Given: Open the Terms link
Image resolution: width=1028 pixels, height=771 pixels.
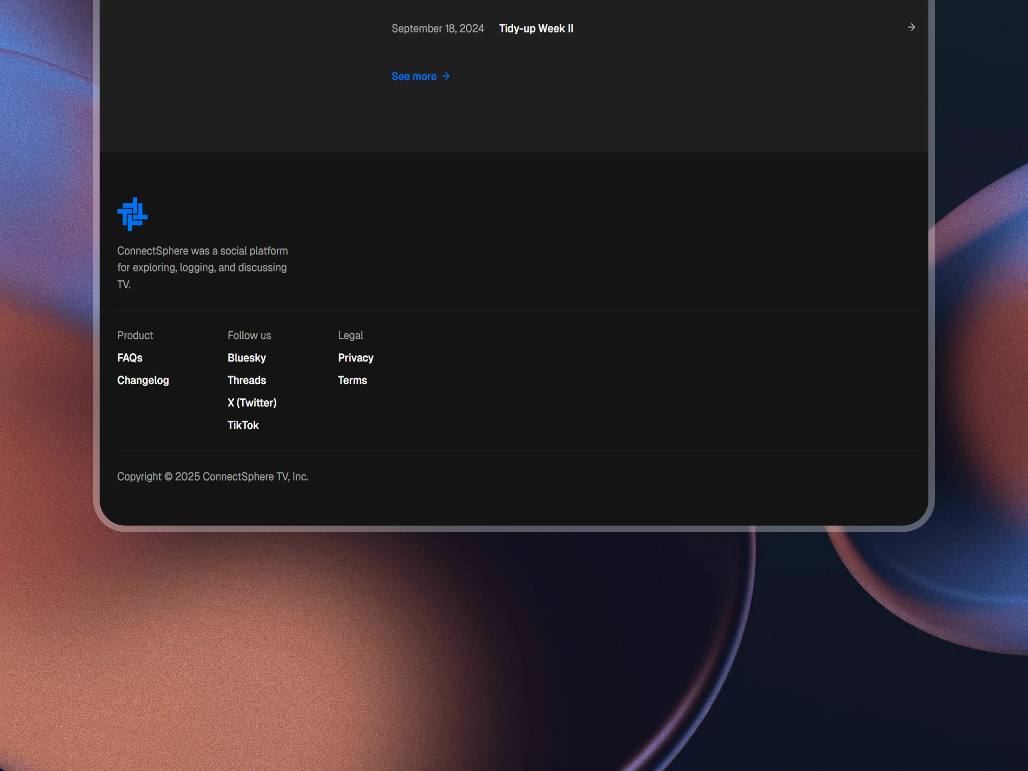Looking at the screenshot, I should 352,380.
